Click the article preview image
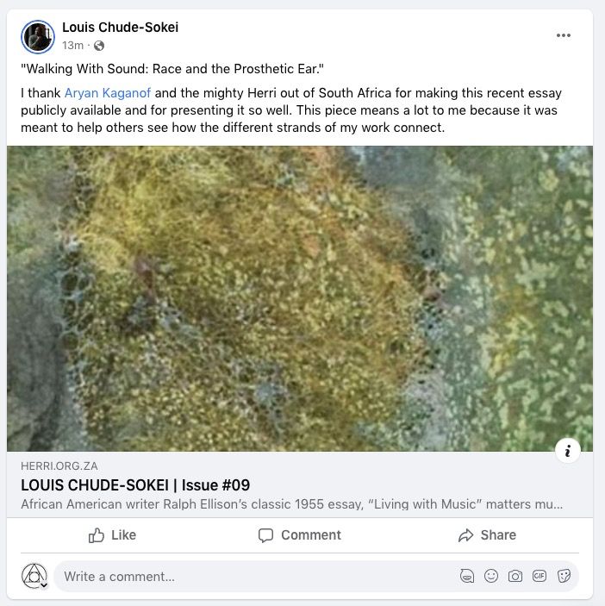Screen dimensions: 605x606 (x=300, y=297)
